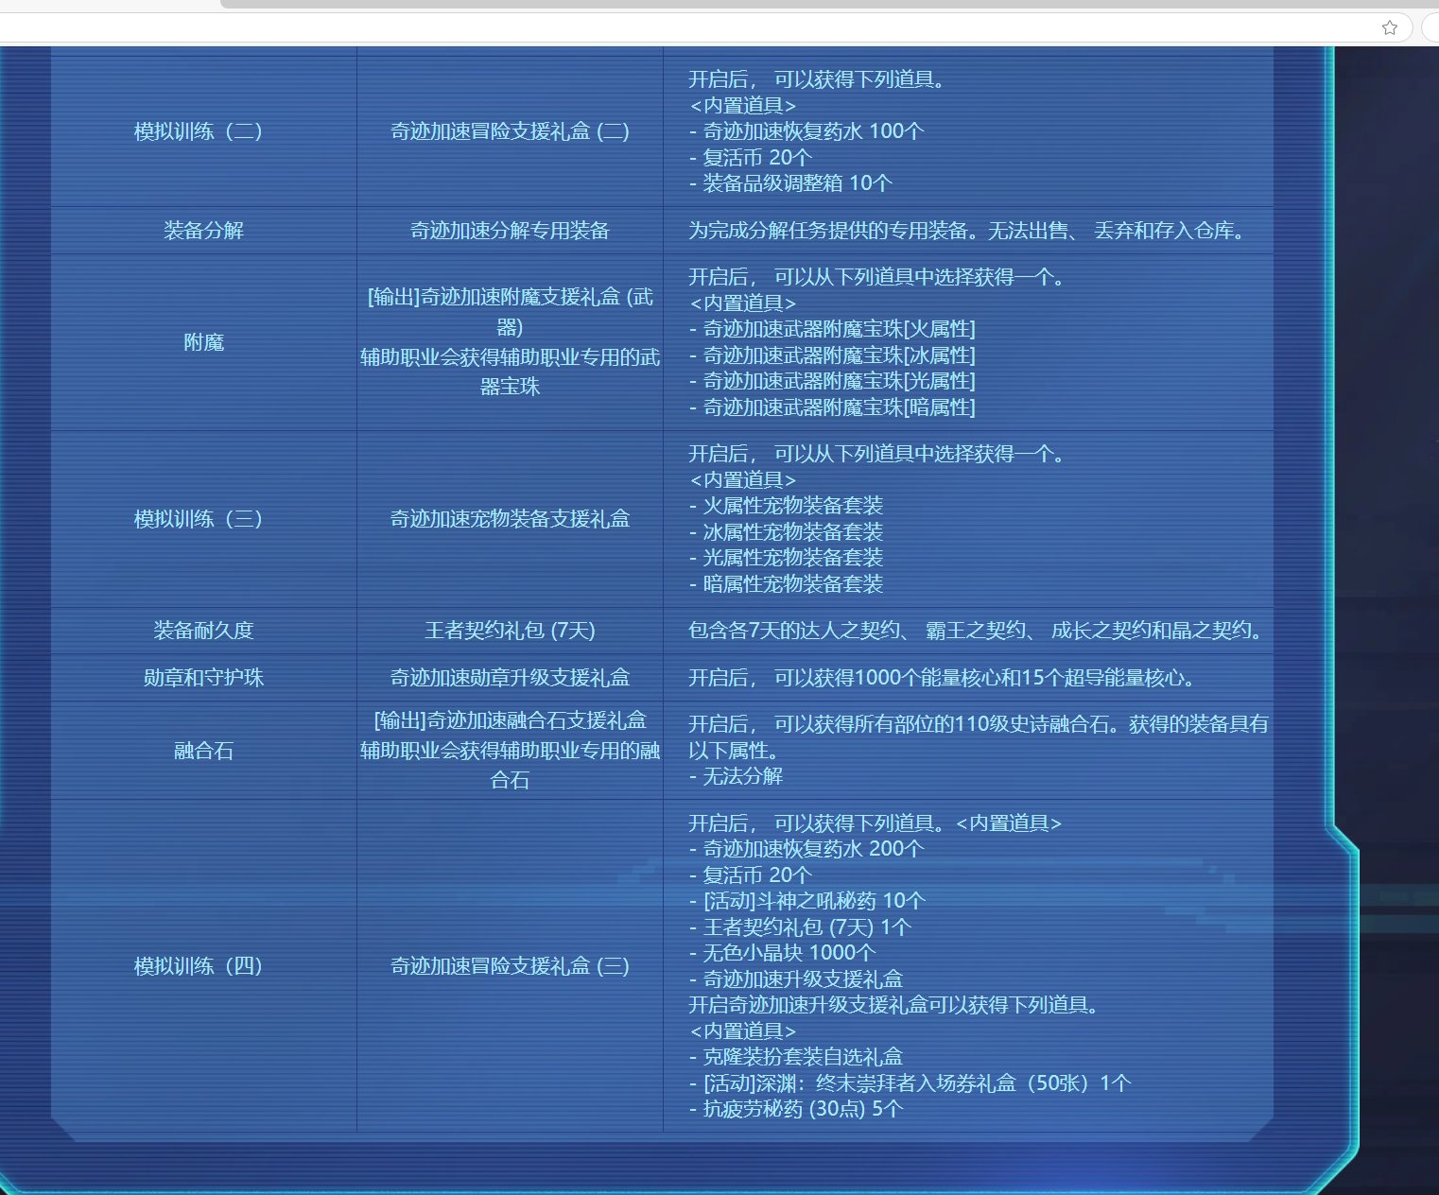Screen dimensions: 1439x1195
Task: Click the 模拟训练（四）row label
Action: pyautogui.click(x=199, y=966)
